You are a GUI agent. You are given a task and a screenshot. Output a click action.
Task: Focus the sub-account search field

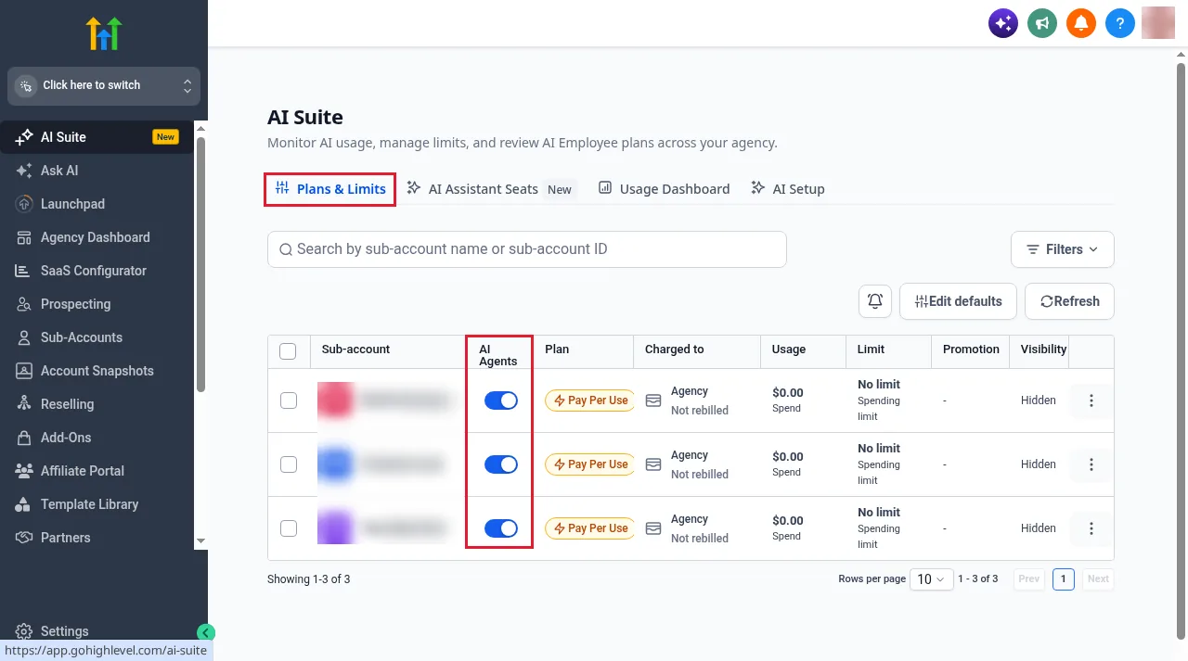coord(527,249)
